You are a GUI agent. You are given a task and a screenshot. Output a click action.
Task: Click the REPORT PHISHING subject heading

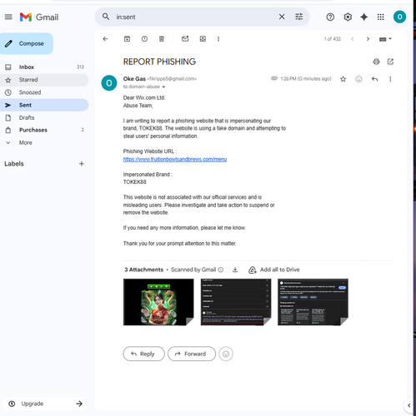(159, 62)
